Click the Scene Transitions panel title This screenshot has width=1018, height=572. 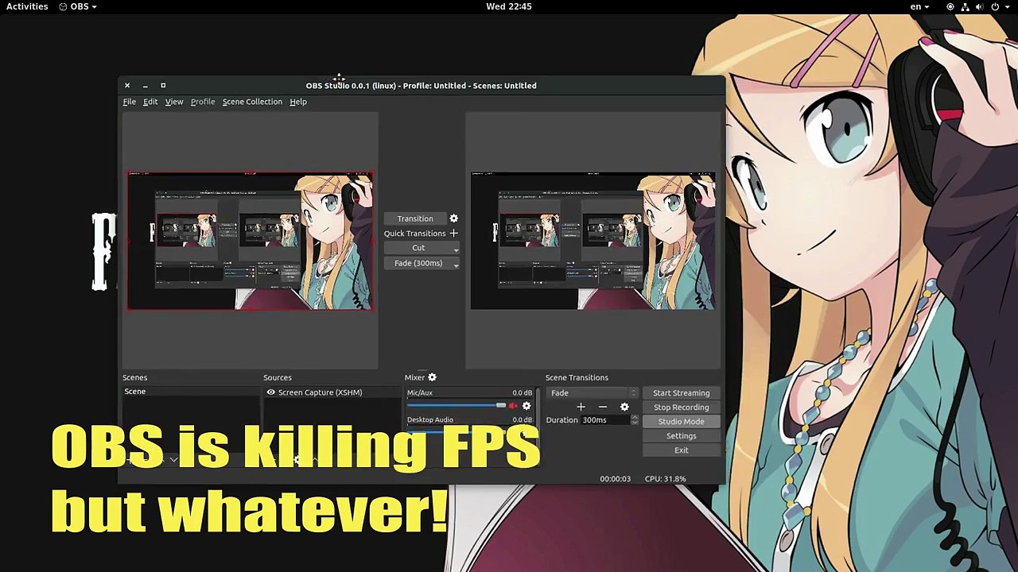coord(577,377)
